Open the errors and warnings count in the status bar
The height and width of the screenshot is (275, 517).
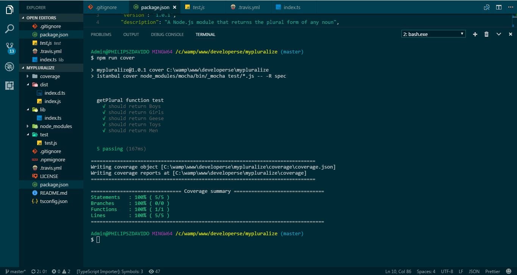(x=61, y=271)
